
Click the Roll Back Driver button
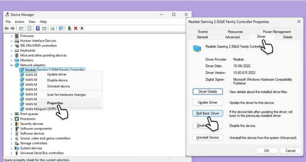208,113
